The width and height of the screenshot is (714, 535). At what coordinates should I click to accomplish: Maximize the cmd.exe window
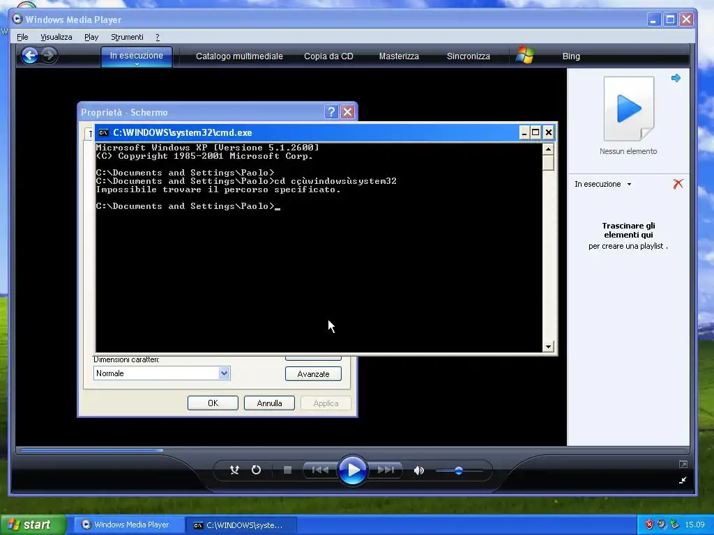(x=535, y=132)
